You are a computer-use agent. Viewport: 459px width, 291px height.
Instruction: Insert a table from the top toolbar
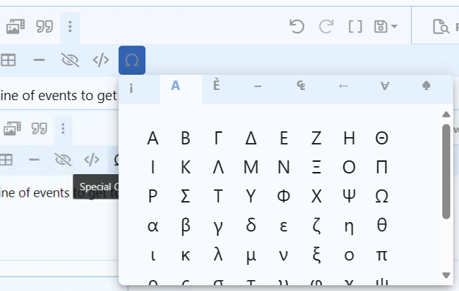coord(8,60)
